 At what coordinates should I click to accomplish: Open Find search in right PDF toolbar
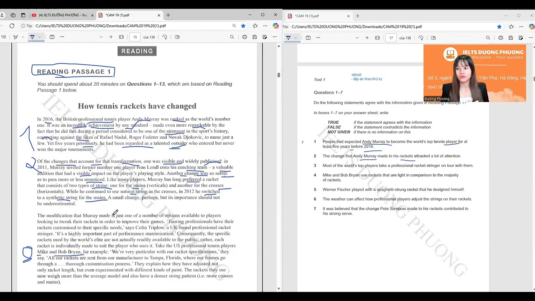(488, 38)
